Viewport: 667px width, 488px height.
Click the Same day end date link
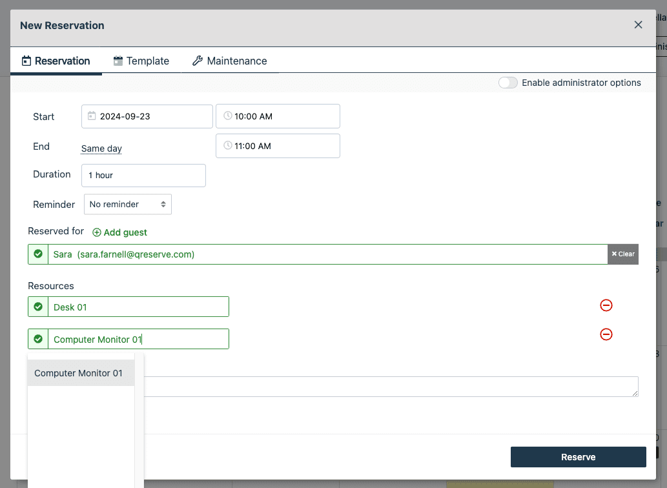pyautogui.click(x=101, y=148)
